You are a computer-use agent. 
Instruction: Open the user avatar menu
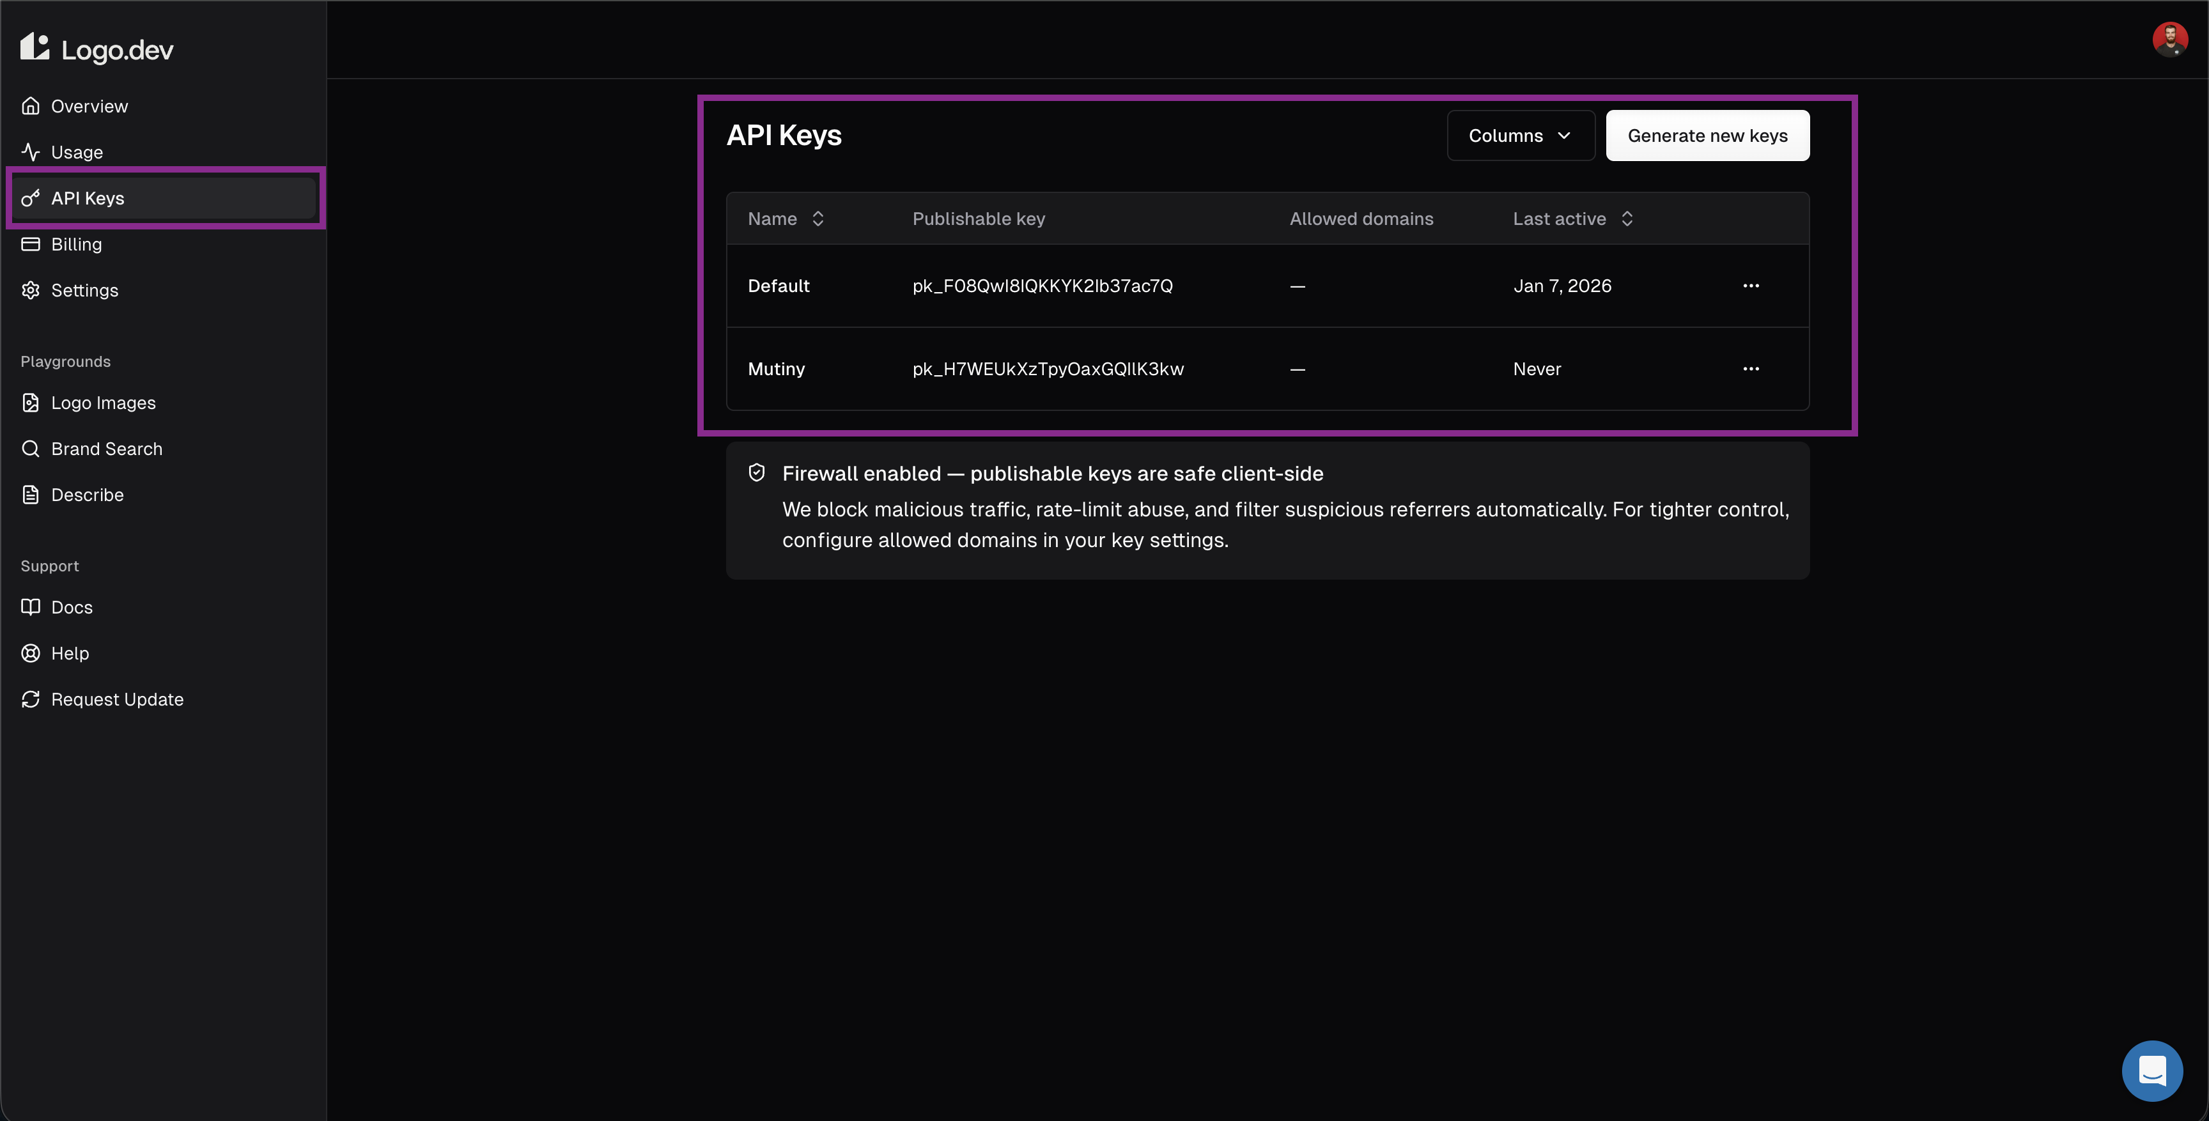(x=2169, y=38)
